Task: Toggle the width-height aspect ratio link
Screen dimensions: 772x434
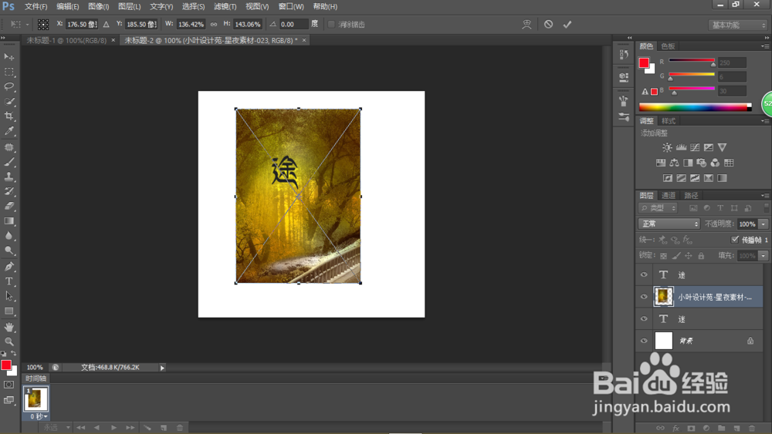Action: pos(214,24)
